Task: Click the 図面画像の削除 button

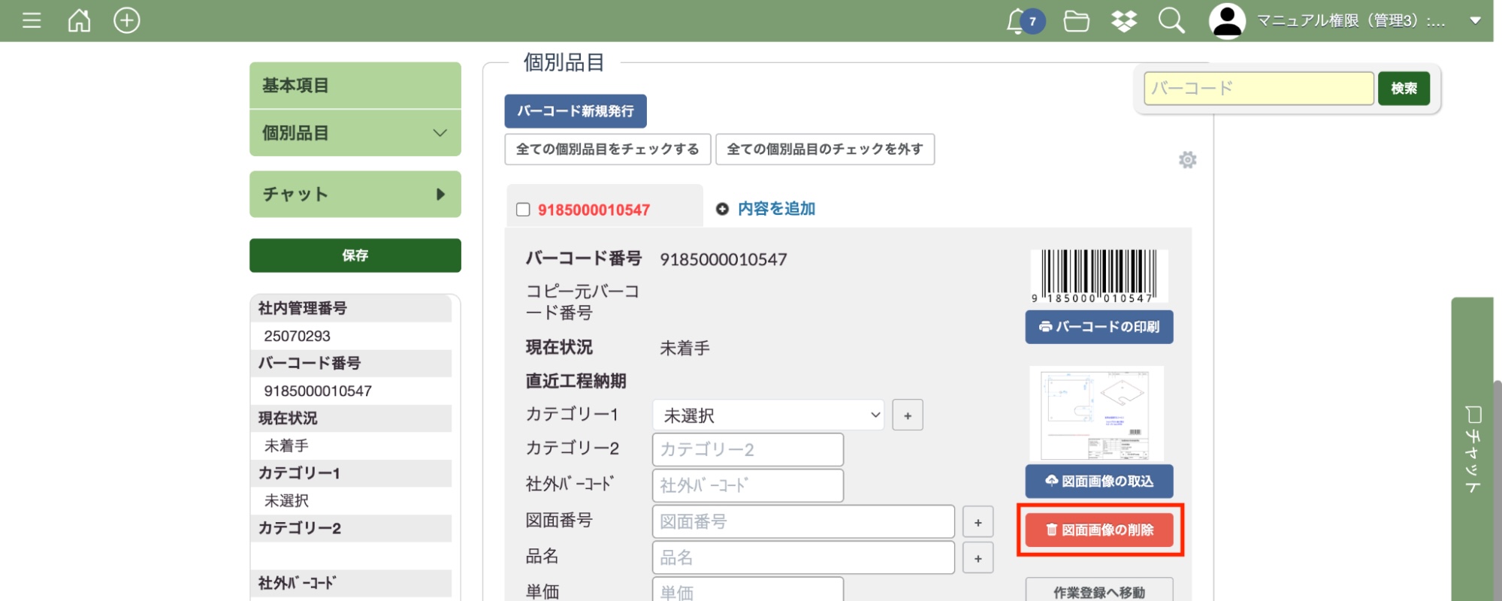Action: coord(1099,530)
